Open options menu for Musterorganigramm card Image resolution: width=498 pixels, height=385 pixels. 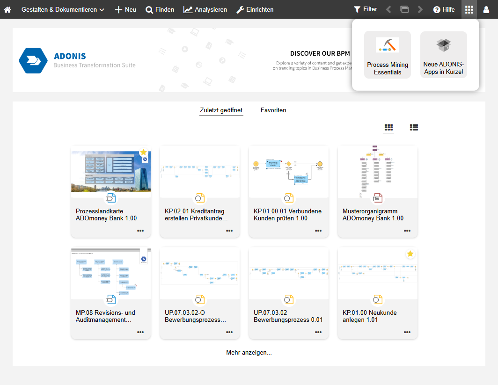[407, 231]
